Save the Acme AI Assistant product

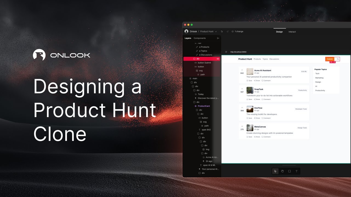point(249,81)
